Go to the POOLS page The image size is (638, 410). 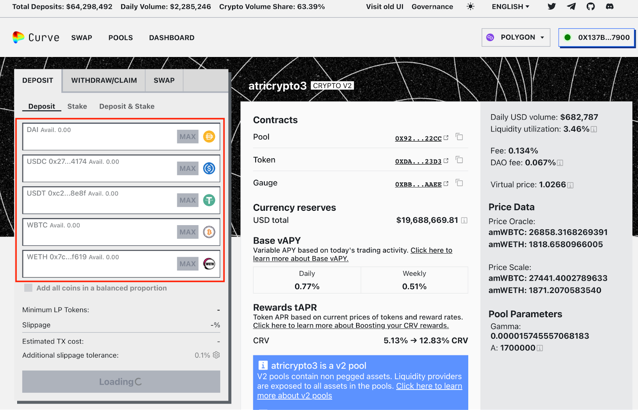click(120, 38)
